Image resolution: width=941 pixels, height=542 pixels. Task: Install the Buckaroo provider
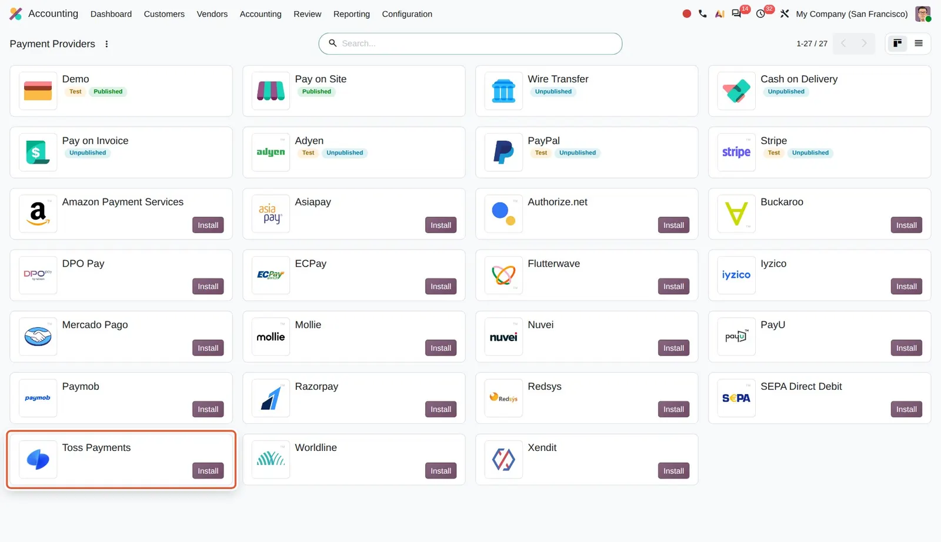click(906, 225)
